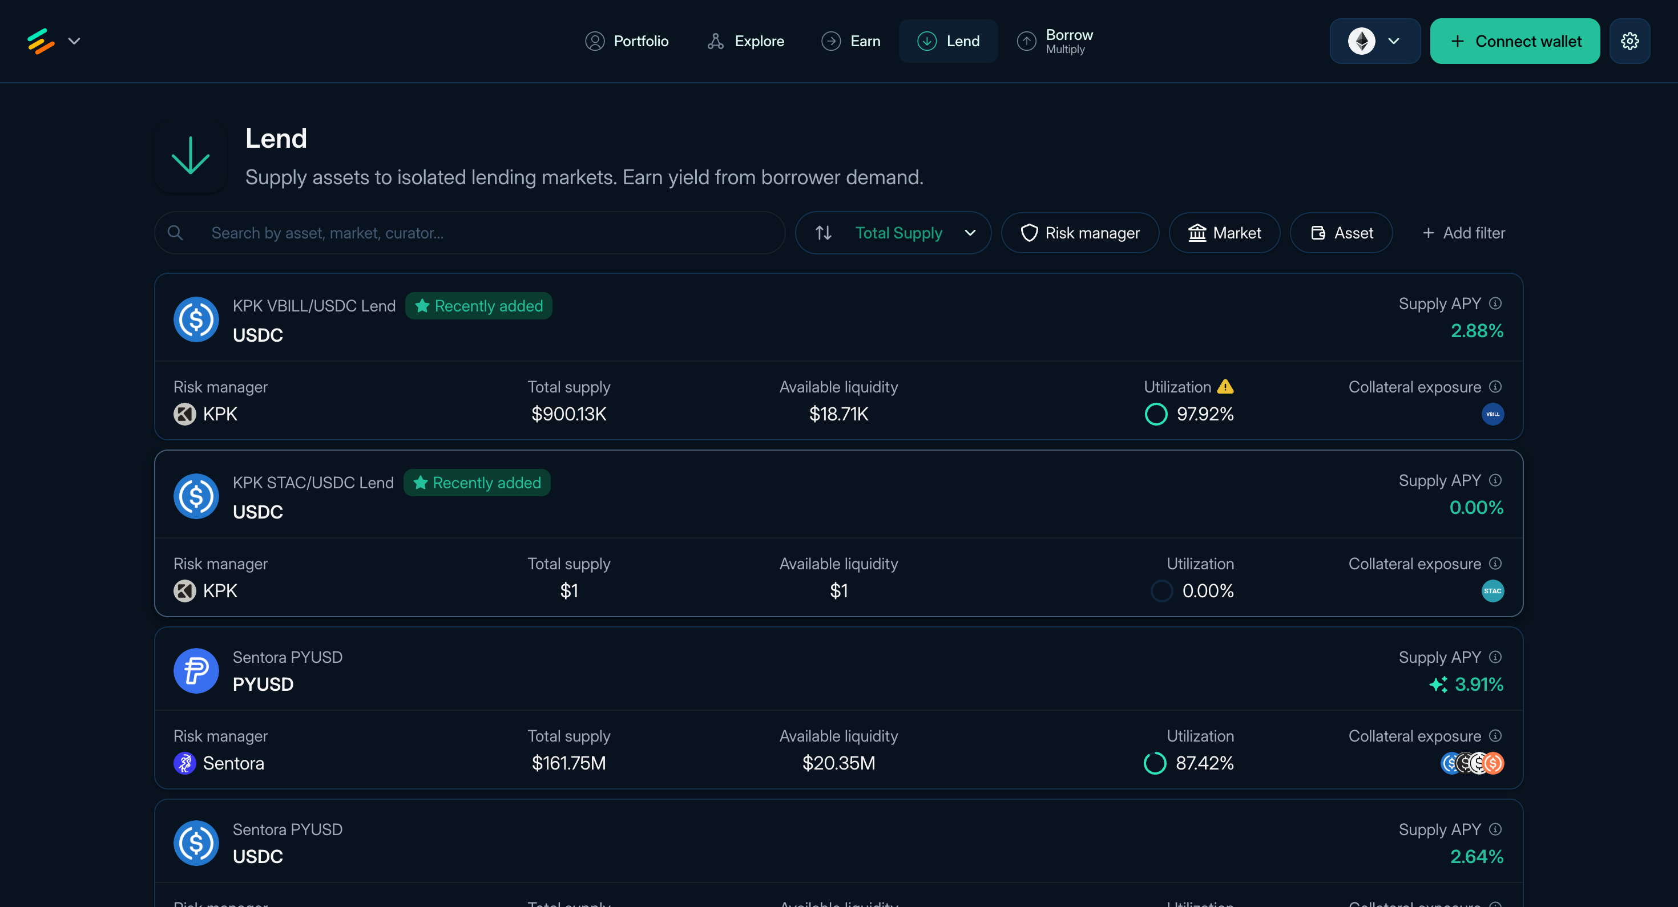Click the sparkle icon beside 3.91% APY

click(x=1438, y=685)
